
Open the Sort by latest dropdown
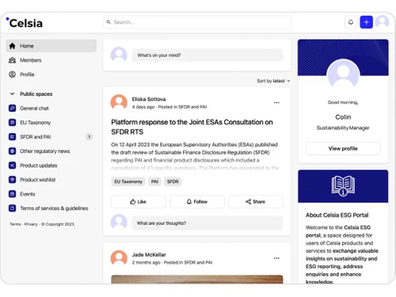tap(273, 81)
